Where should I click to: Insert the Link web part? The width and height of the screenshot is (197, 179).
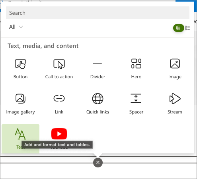(x=59, y=104)
